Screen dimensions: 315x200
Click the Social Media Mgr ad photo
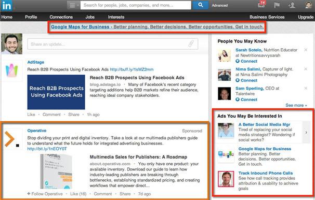[226, 131]
